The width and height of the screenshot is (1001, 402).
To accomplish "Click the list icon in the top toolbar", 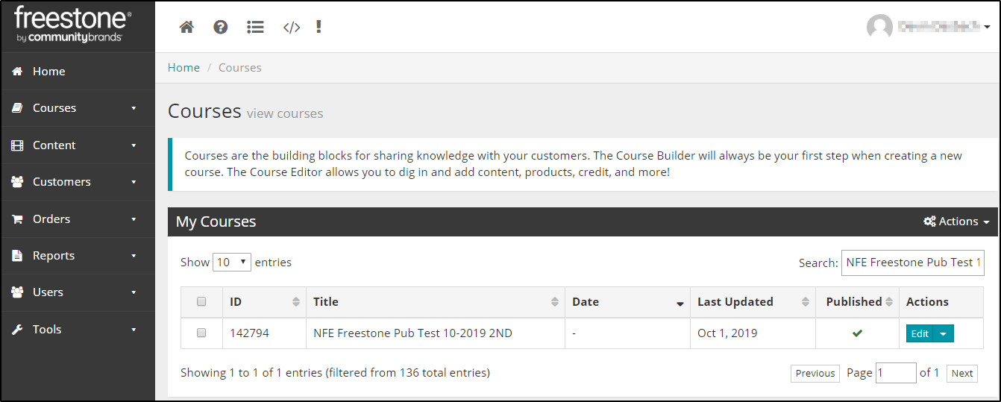I will pyautogui.click(x=255, y=27).
